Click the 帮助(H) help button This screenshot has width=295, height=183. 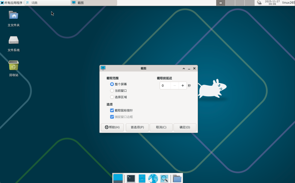tap(112, 127)
